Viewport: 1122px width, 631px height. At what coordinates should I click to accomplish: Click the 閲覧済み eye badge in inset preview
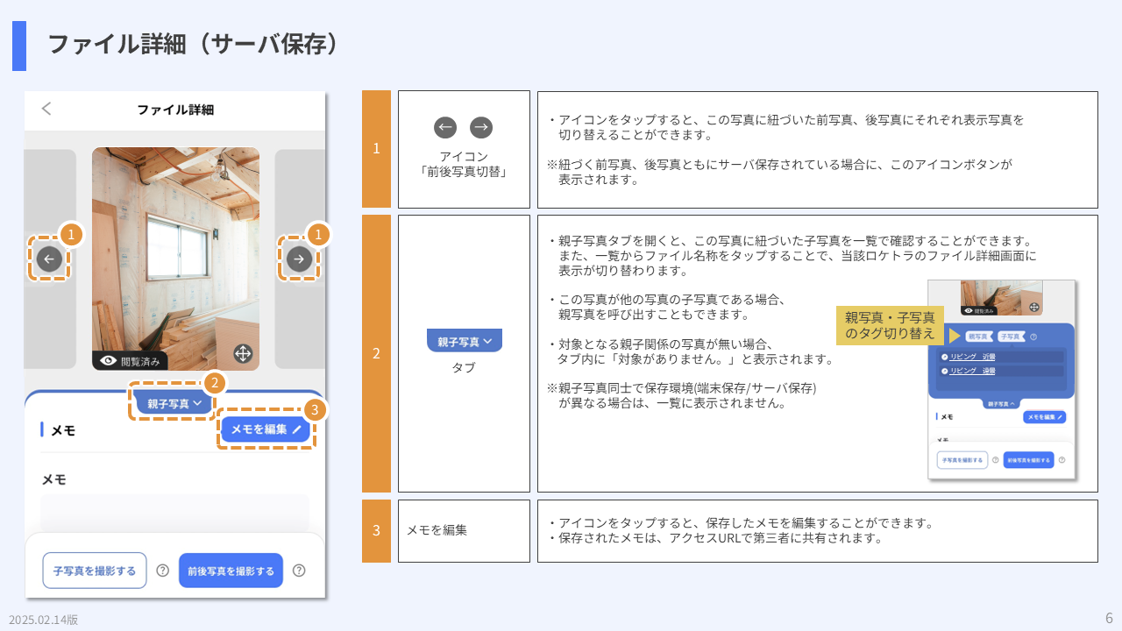coord(978,310)
